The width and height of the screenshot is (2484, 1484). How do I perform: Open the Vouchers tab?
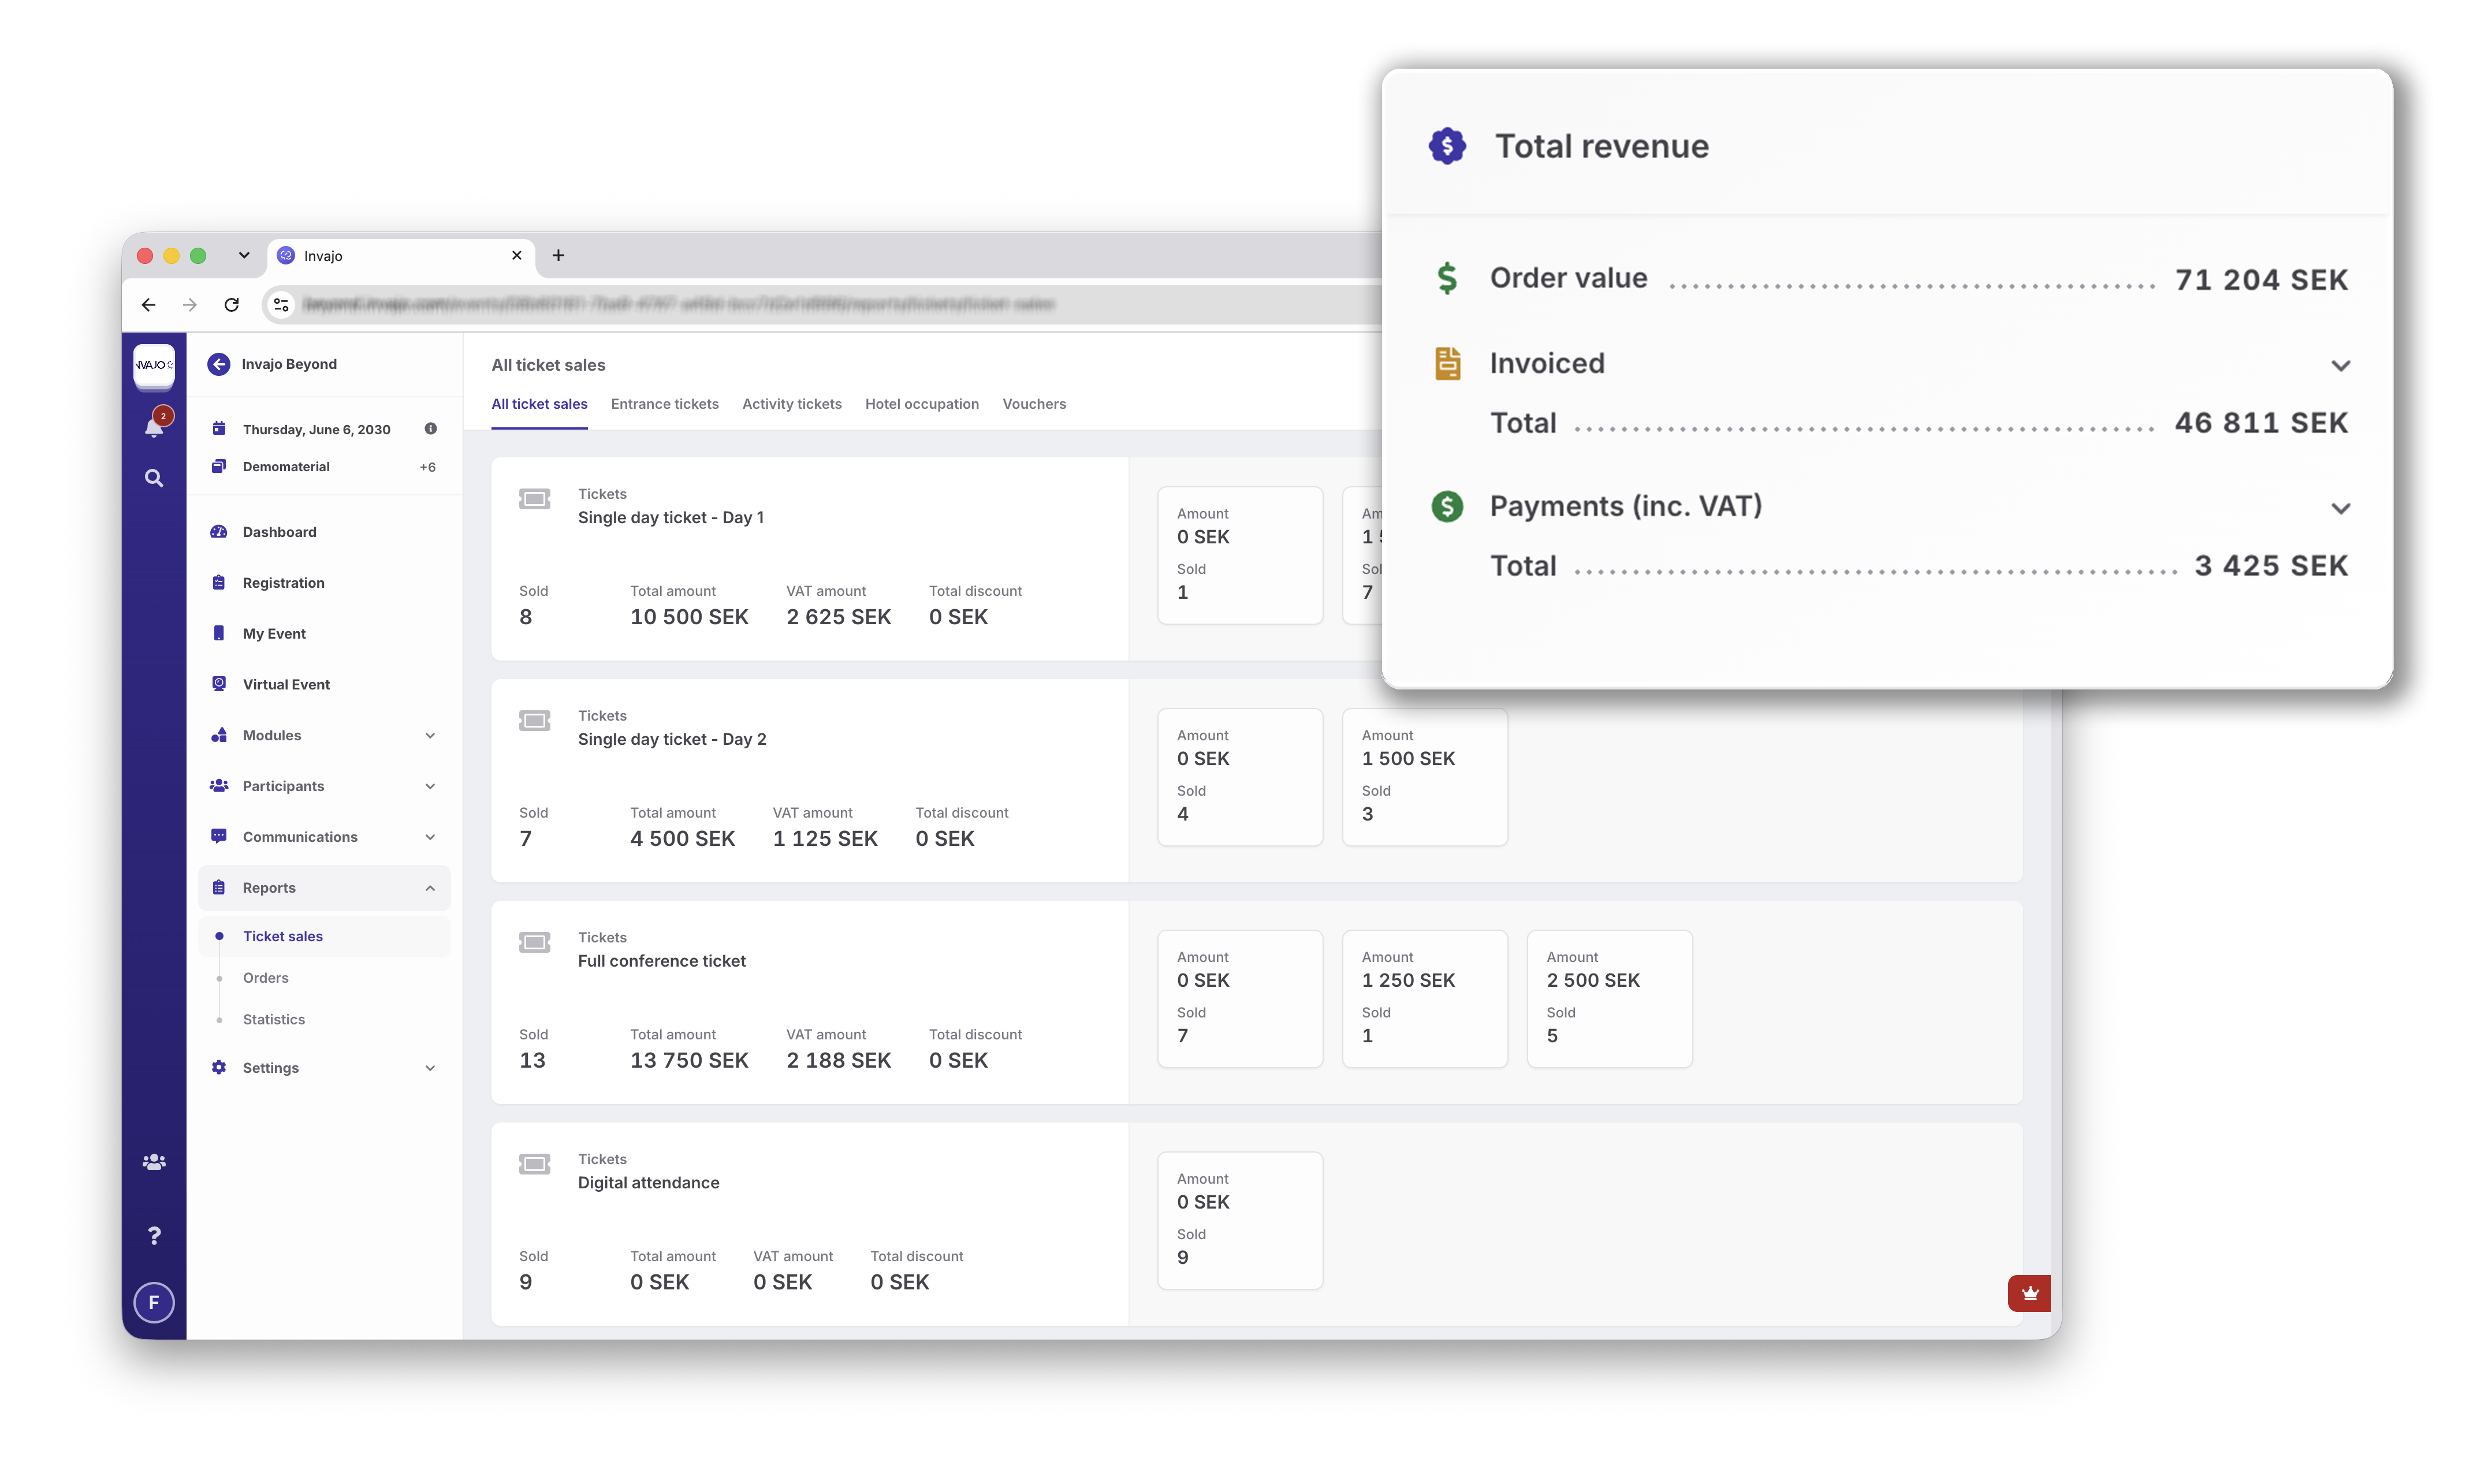click(x=1034, y=404)
